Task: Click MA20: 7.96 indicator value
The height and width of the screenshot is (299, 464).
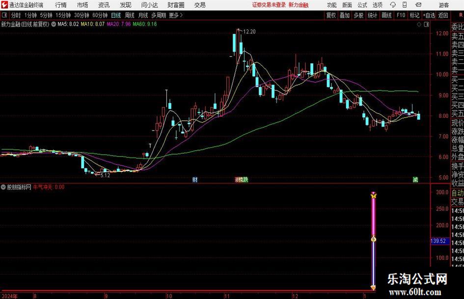Action: point(119,24)
